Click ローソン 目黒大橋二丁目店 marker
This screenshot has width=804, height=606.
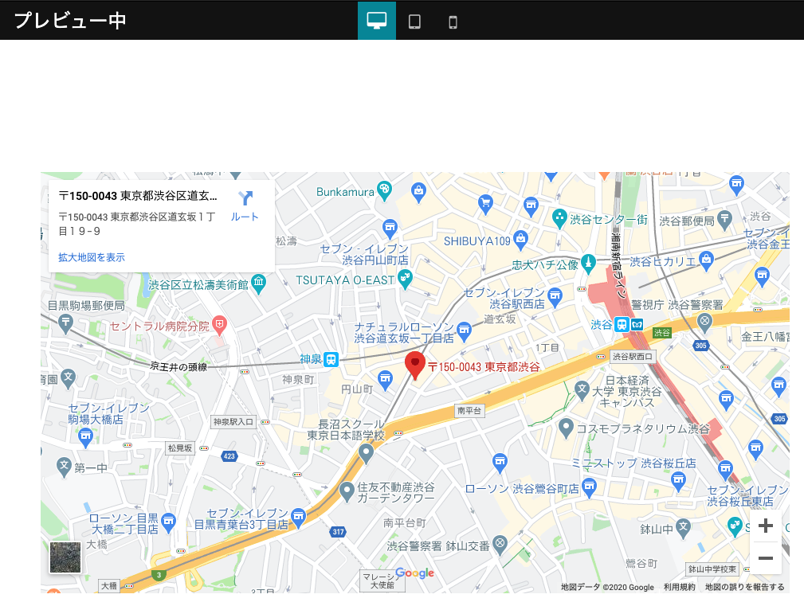[x=168, y=522]
